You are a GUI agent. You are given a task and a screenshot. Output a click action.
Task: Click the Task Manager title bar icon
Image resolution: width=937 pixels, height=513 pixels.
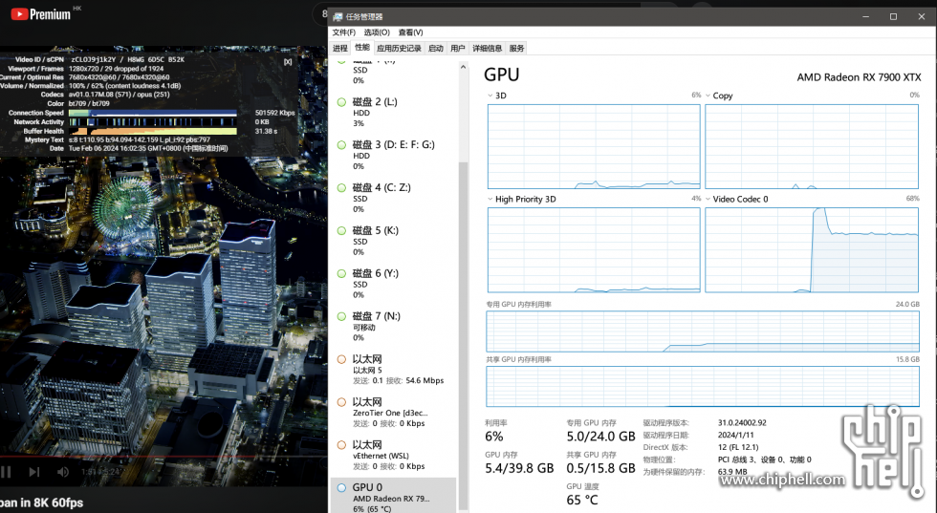pyautogui.click(x=338, y=17)
